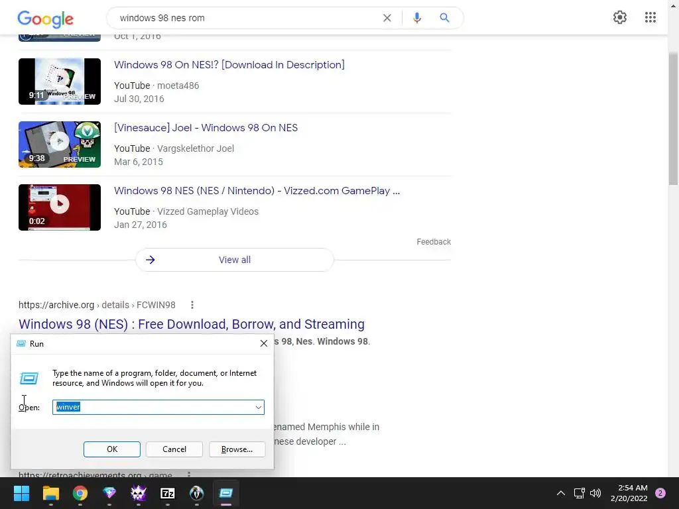The height and width of the screenshot is (509, 679).
Task: Click the Mar 6, 2015 date text
Action: pos(139,162)
